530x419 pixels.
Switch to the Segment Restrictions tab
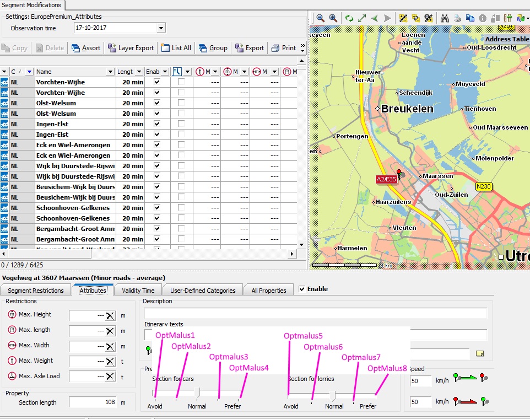point(36,291)
